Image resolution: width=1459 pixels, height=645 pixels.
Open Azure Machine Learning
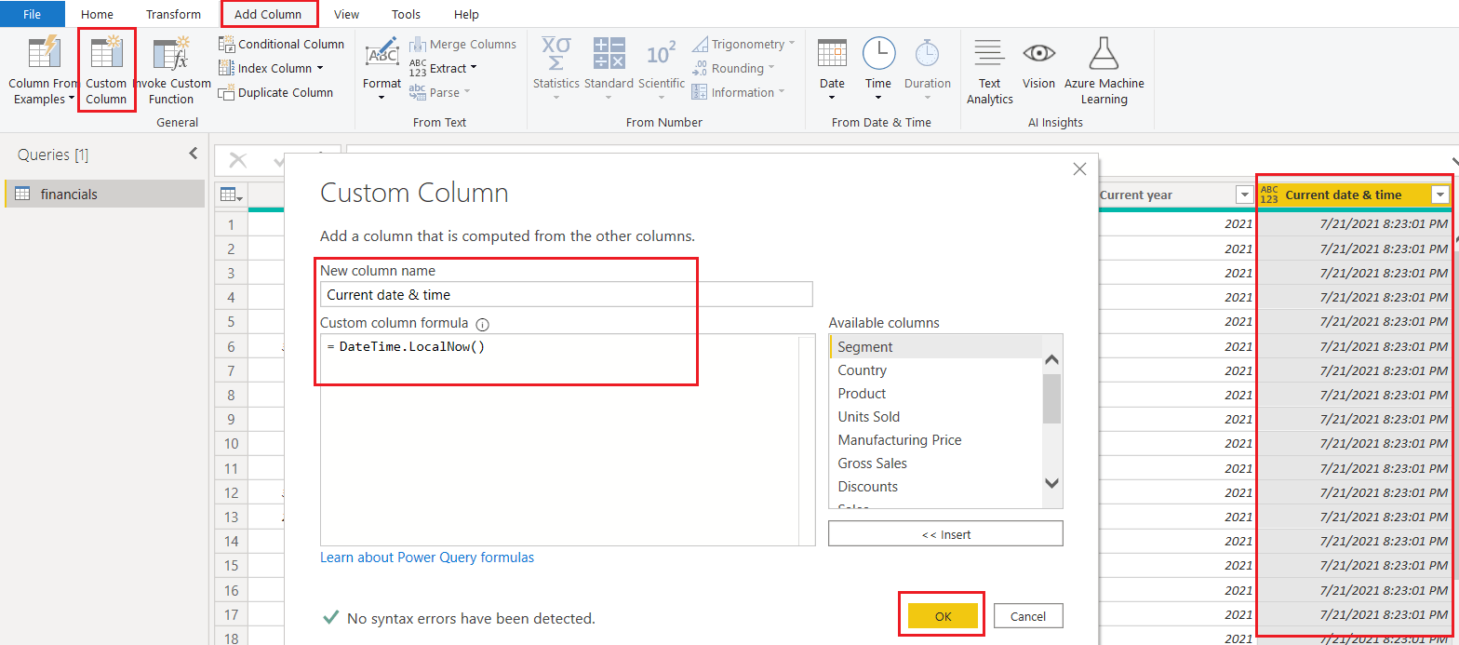coord(1104,71)
